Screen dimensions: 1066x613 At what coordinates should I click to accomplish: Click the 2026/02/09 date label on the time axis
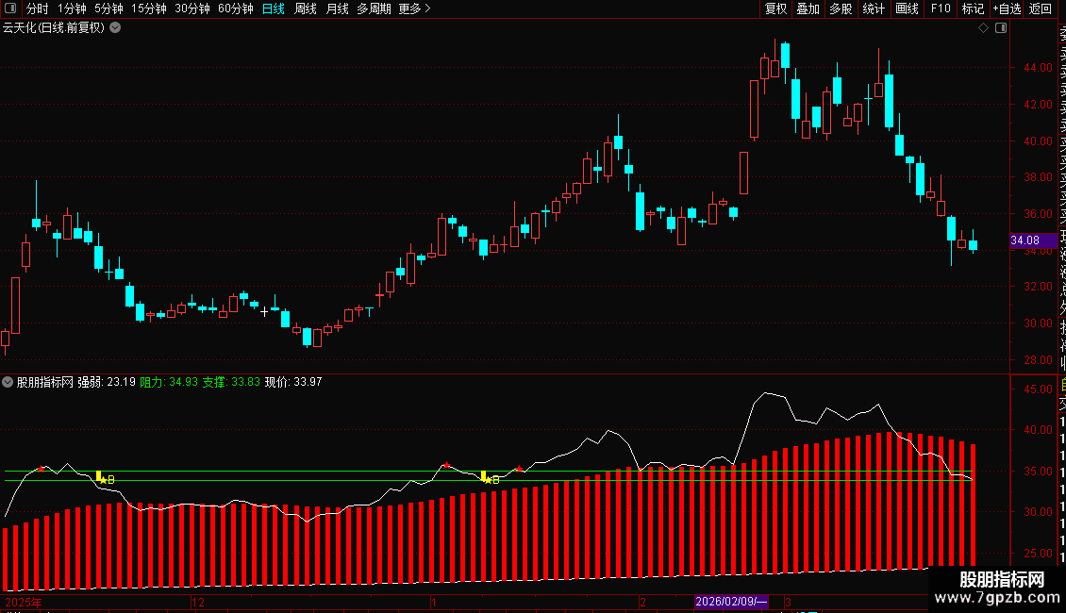click(x=731, y=602)
